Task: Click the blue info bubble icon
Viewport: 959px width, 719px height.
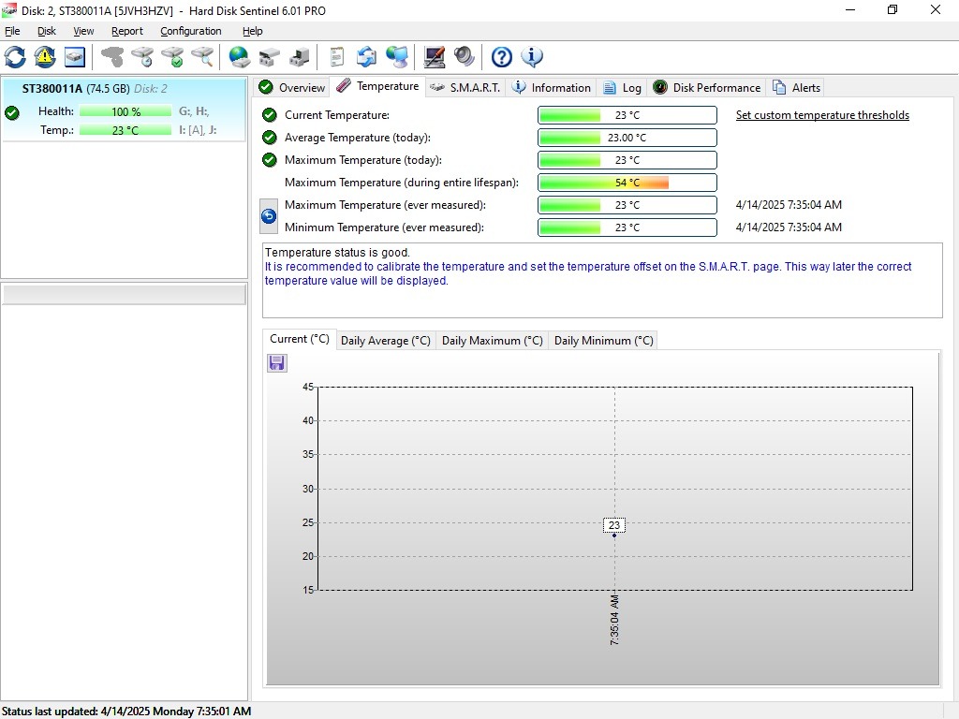Action: (x=532, y=57)
